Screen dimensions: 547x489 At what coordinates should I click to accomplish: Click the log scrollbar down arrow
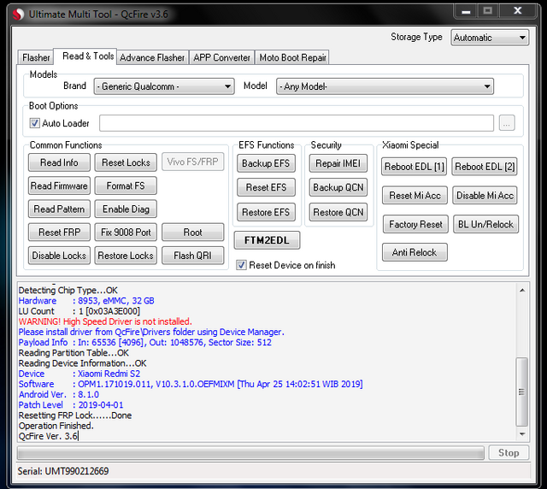pos(522,434)
